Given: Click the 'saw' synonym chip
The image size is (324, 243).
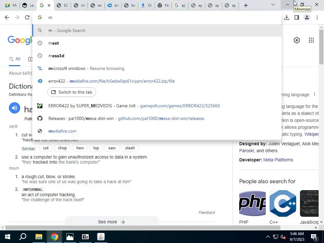Looking at the screenshot, I should pyautogui.click(x=112, y=148).
